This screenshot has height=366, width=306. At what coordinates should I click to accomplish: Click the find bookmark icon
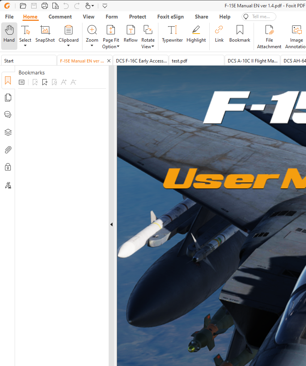[54, 82]
